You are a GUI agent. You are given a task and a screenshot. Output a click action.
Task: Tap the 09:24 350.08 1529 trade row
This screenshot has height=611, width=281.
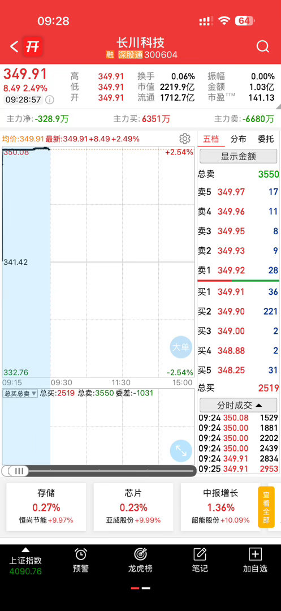tap(238, 418)
